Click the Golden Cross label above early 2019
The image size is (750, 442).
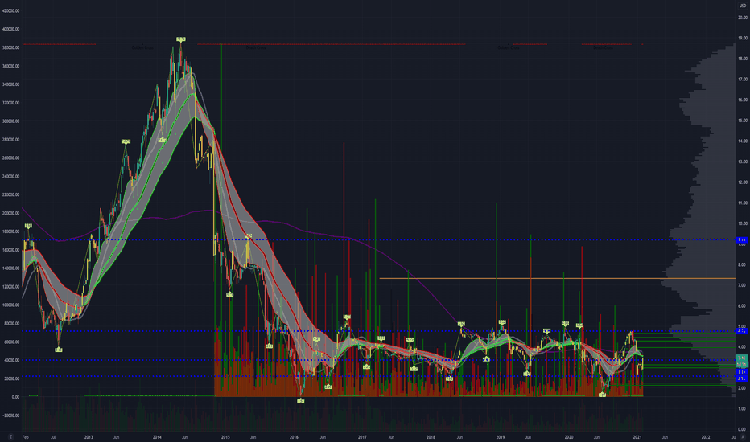pos(508,47)
